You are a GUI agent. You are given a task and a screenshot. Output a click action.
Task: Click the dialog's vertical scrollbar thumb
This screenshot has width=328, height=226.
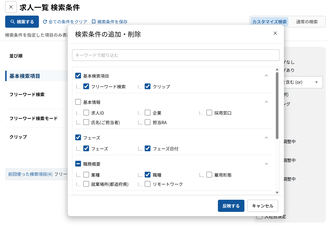(277, 105)
